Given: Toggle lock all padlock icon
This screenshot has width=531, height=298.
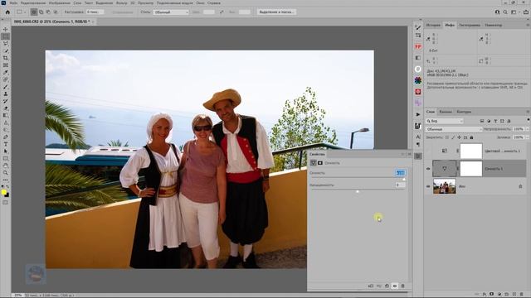Looking at the screenshot, I should point(471,137).
